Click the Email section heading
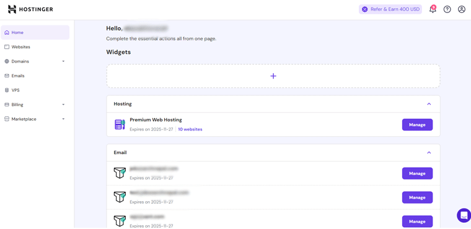Image resolution: width=471 pixels, height=229 pixels. coord(120,152)
